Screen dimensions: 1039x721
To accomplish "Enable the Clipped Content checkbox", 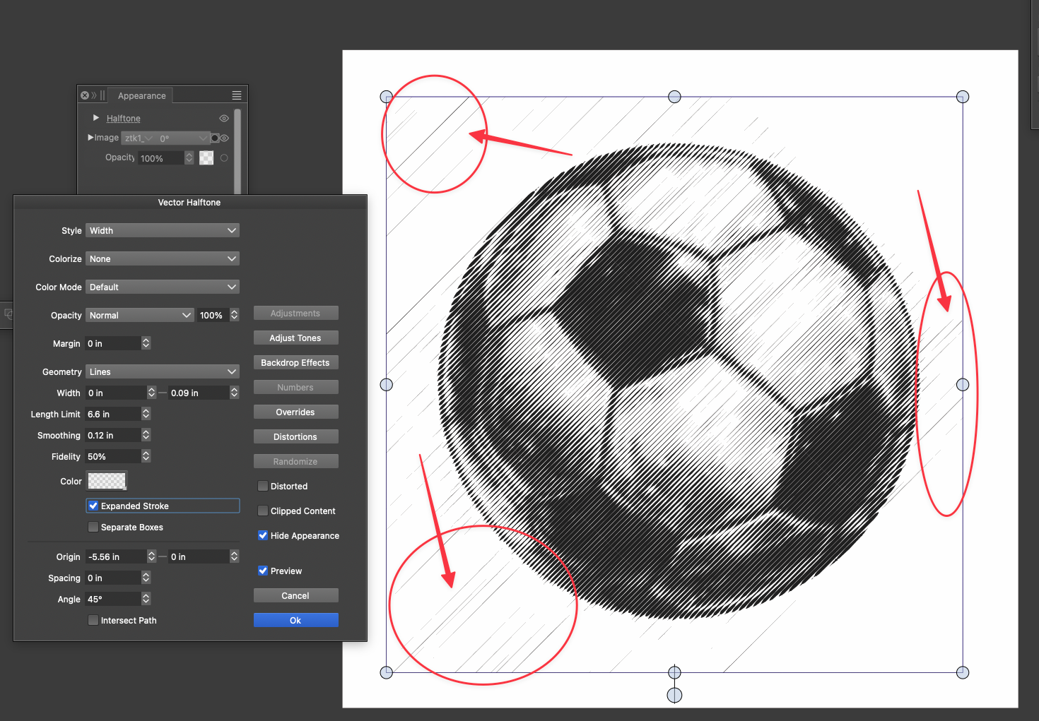I will (x=263, y=511).
